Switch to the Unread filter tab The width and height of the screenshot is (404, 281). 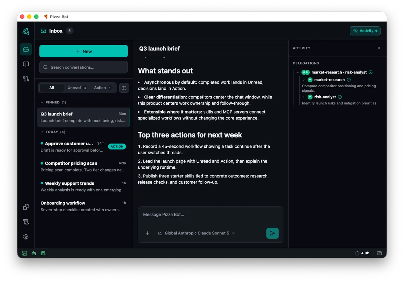[77, 88]
